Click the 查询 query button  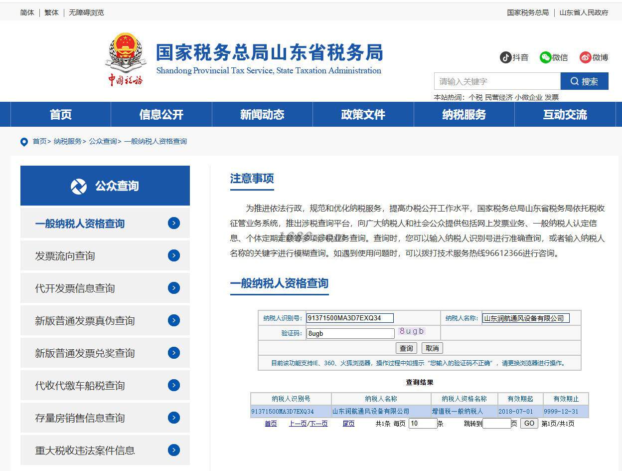click(406, 348)
